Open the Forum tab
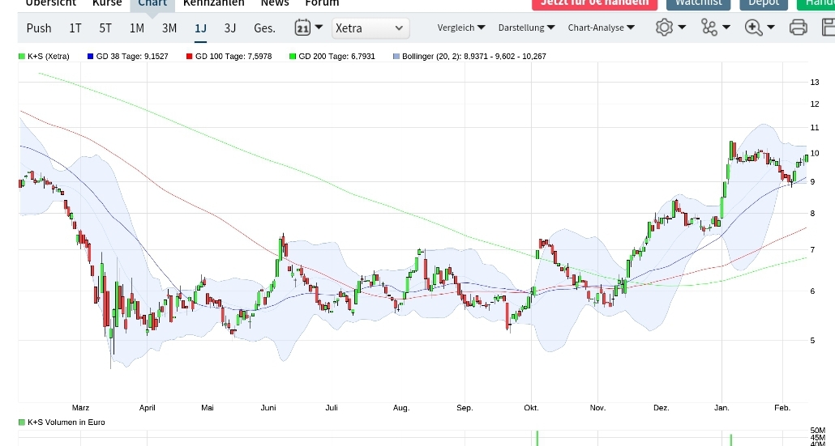The height and width of the screenshot is (446, 835). click(x=322, y=3)
